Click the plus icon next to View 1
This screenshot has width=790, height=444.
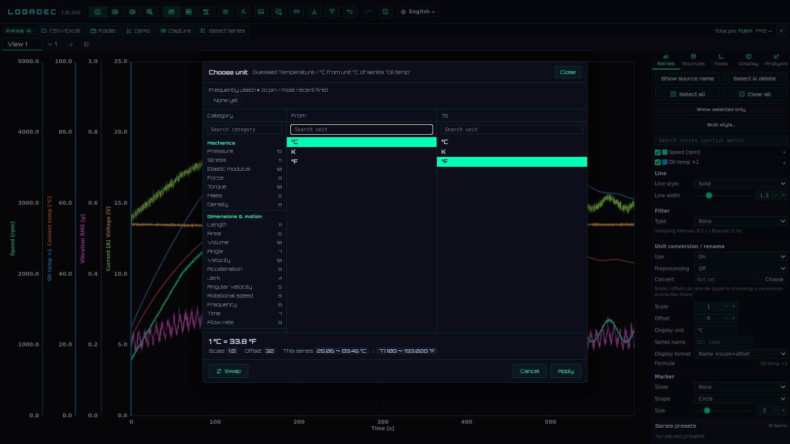pyautogui.click(x=71, y=44)
